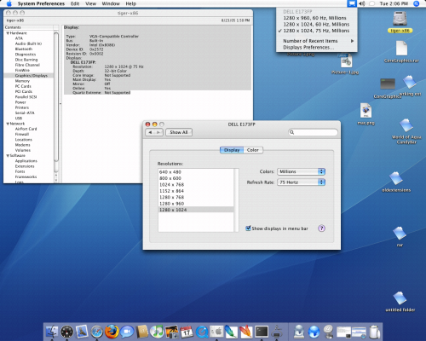The width and height of the screenshot is (426, 341).
Task: Launch QuickTime Player from the Dock
Action: pyautogui.click(x=202, y=332)
